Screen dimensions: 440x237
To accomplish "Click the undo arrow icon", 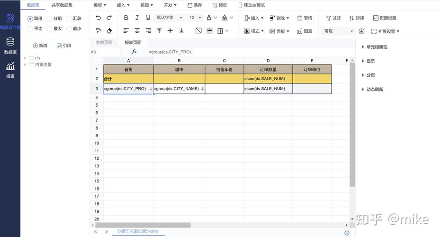I will [x=98, y=18].
